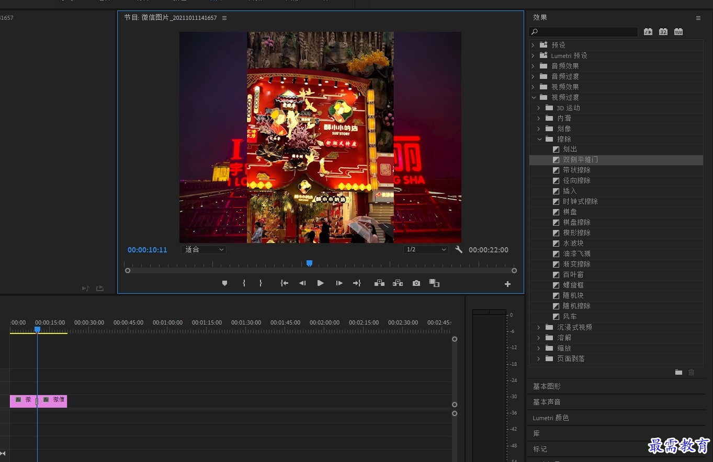713x462 pixels.
Task: Go to Out point
Action: [x=357, y=283]
